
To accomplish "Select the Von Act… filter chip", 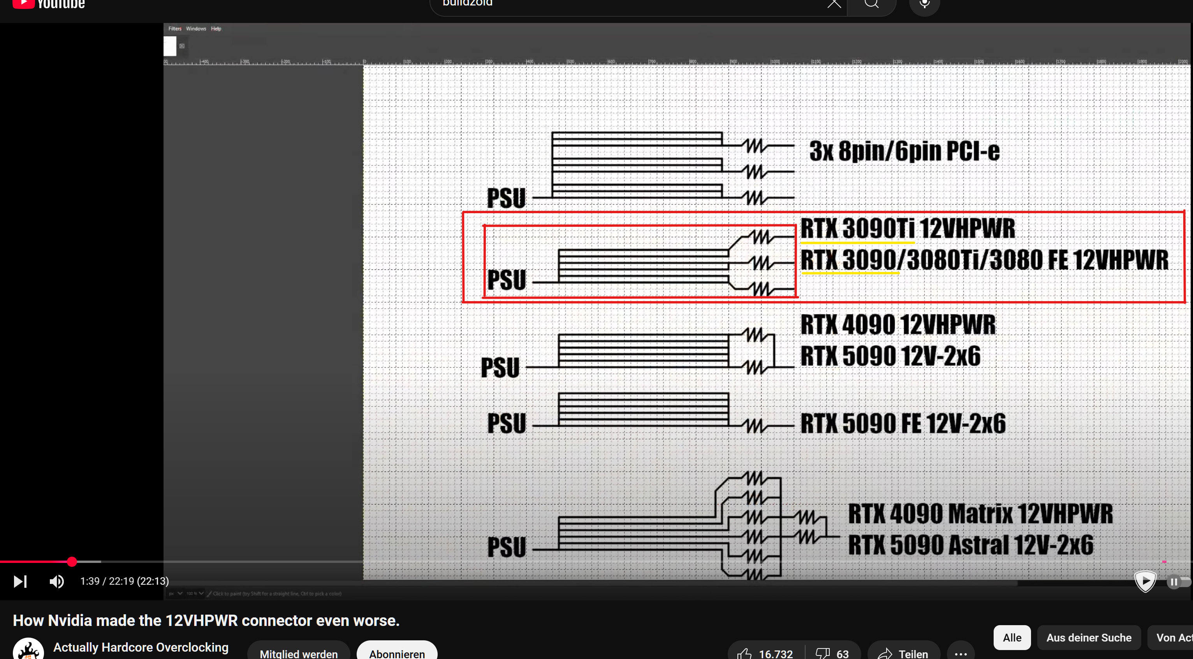I will click(x=1172, y=637).
